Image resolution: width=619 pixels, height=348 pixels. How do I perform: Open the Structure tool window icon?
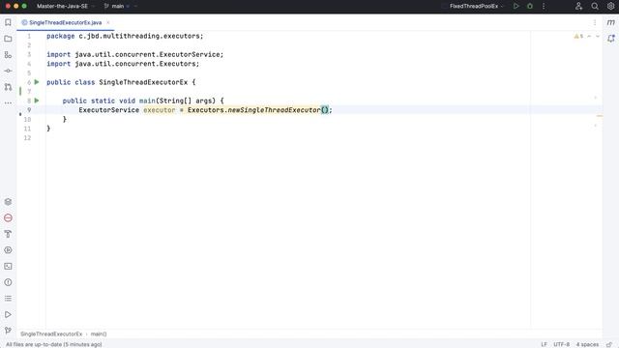point(8,55)
